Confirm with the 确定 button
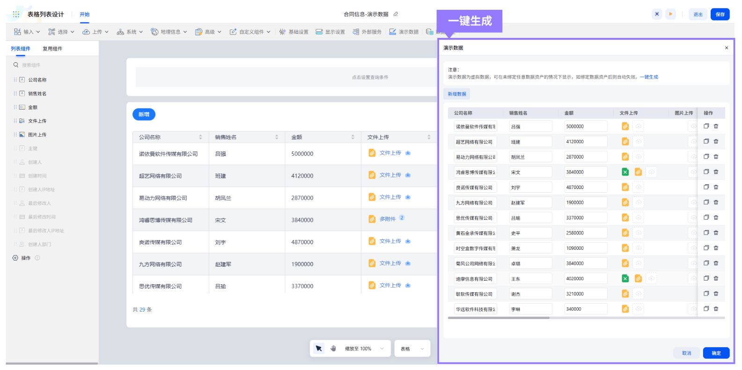The width and height of the screenshot is (742, 370). (716, 353)
